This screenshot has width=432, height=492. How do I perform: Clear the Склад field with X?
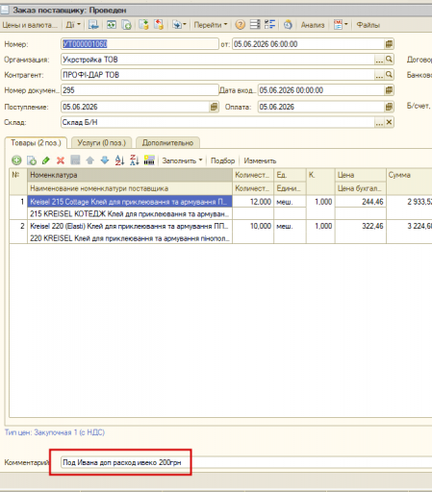(389, 122)
